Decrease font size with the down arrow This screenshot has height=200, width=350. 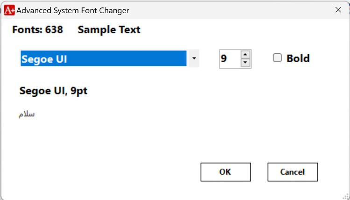click(x=245, y=63)
